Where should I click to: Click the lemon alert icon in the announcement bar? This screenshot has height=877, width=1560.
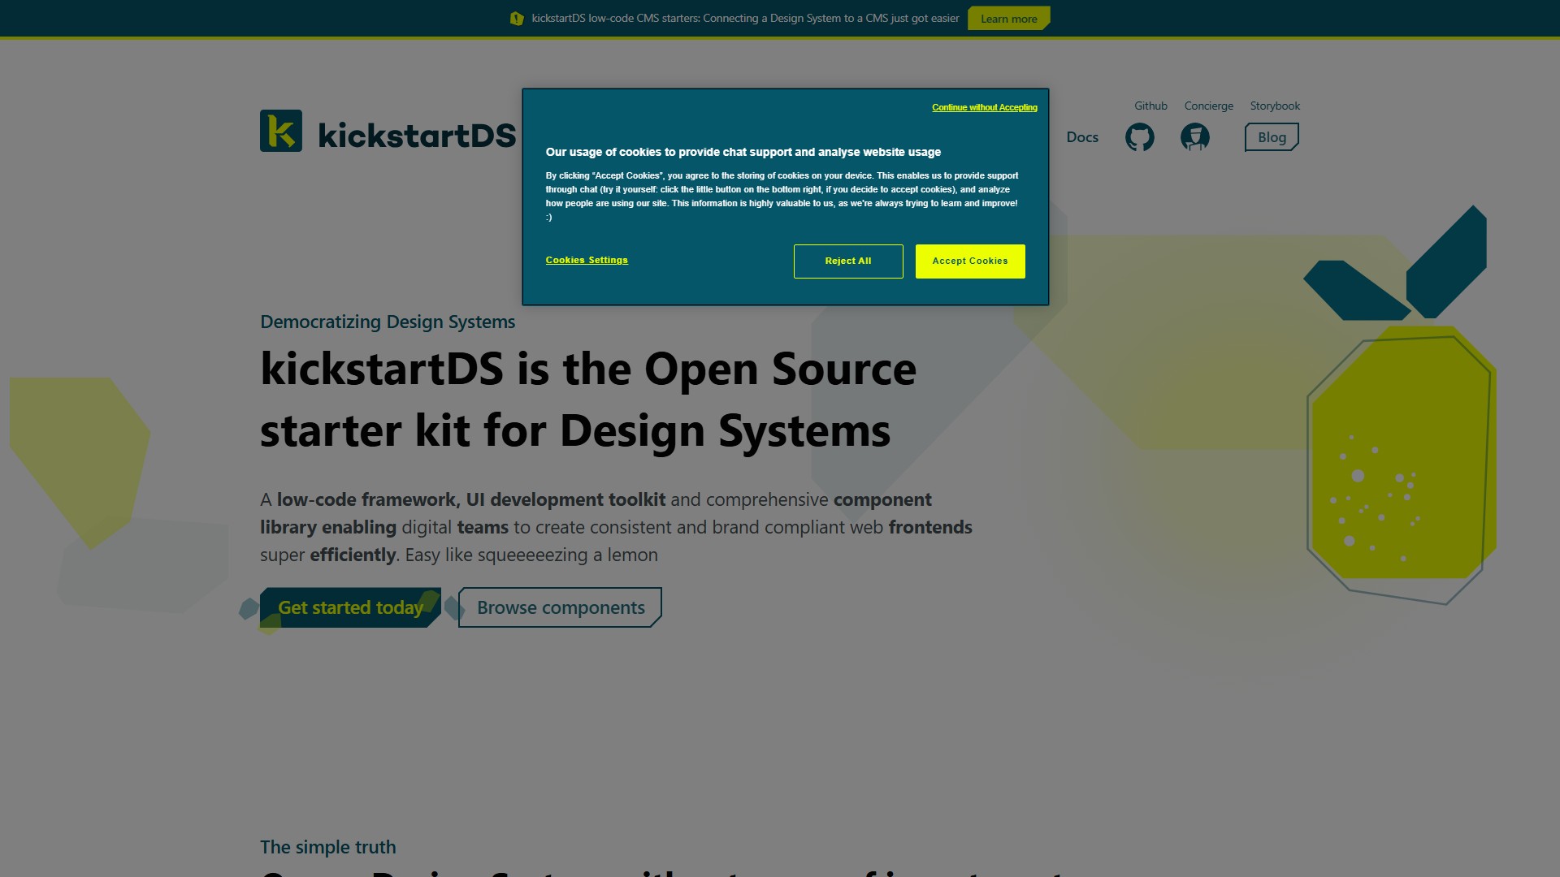[517, 17]
